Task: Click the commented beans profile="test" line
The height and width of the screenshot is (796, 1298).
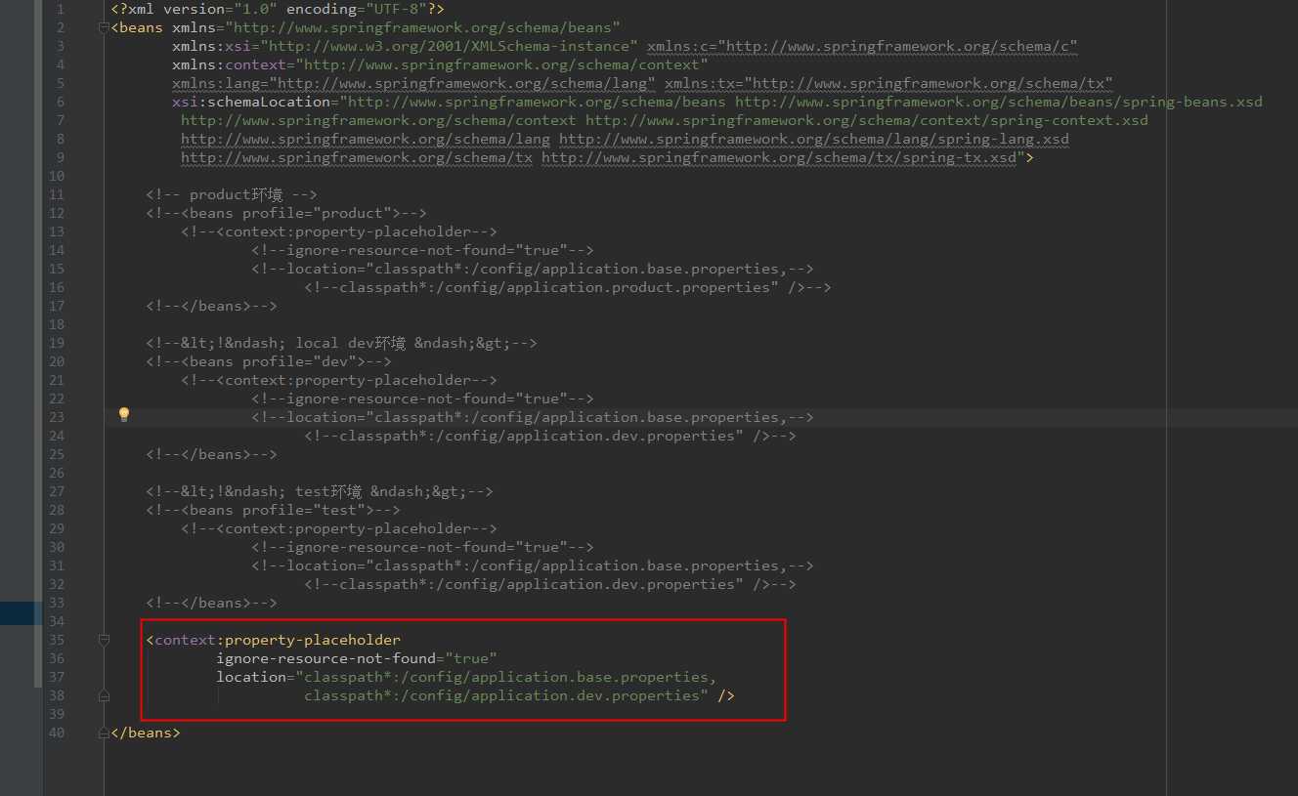Action: pos(273,510)
